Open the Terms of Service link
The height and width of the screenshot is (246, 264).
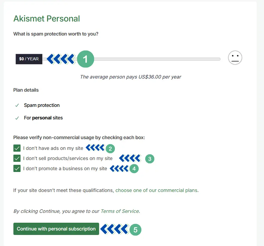pos(120,211)
